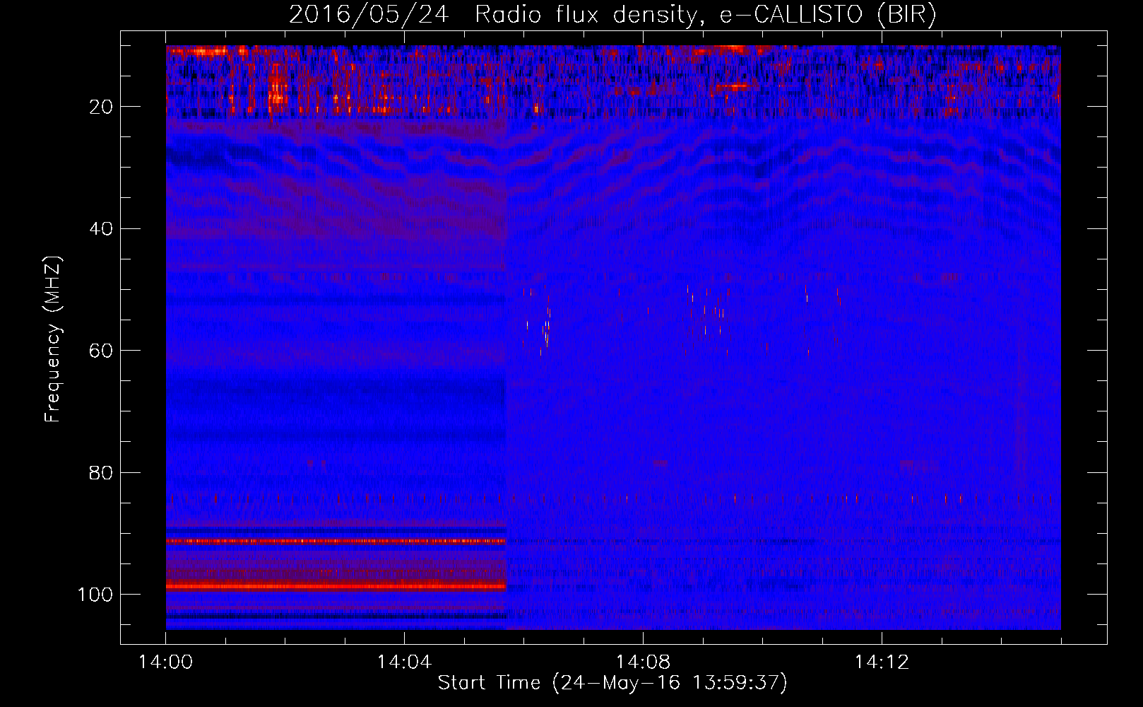Viewport: 1143px width, 707px height.
Task: Click the plot title "Radio flux density, e-CALLISTO (BIR)"
Action: tap(705, 15)
